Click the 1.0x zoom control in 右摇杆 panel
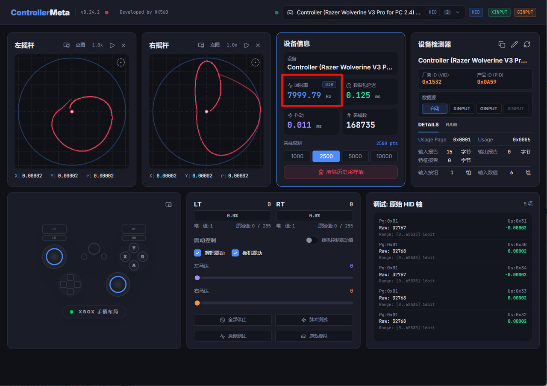The image size is (547, 386). pyautogui.click(x=232, y=45)
